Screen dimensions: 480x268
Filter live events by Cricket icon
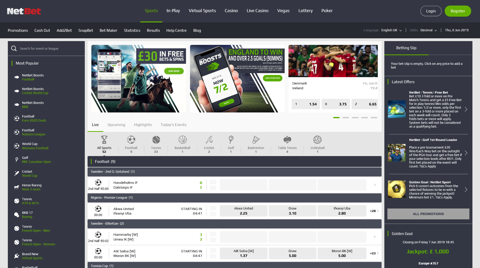(209, 140)
